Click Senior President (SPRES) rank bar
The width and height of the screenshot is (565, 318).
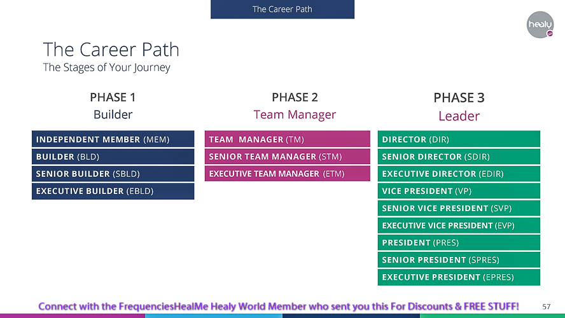(x=459, y=259)
